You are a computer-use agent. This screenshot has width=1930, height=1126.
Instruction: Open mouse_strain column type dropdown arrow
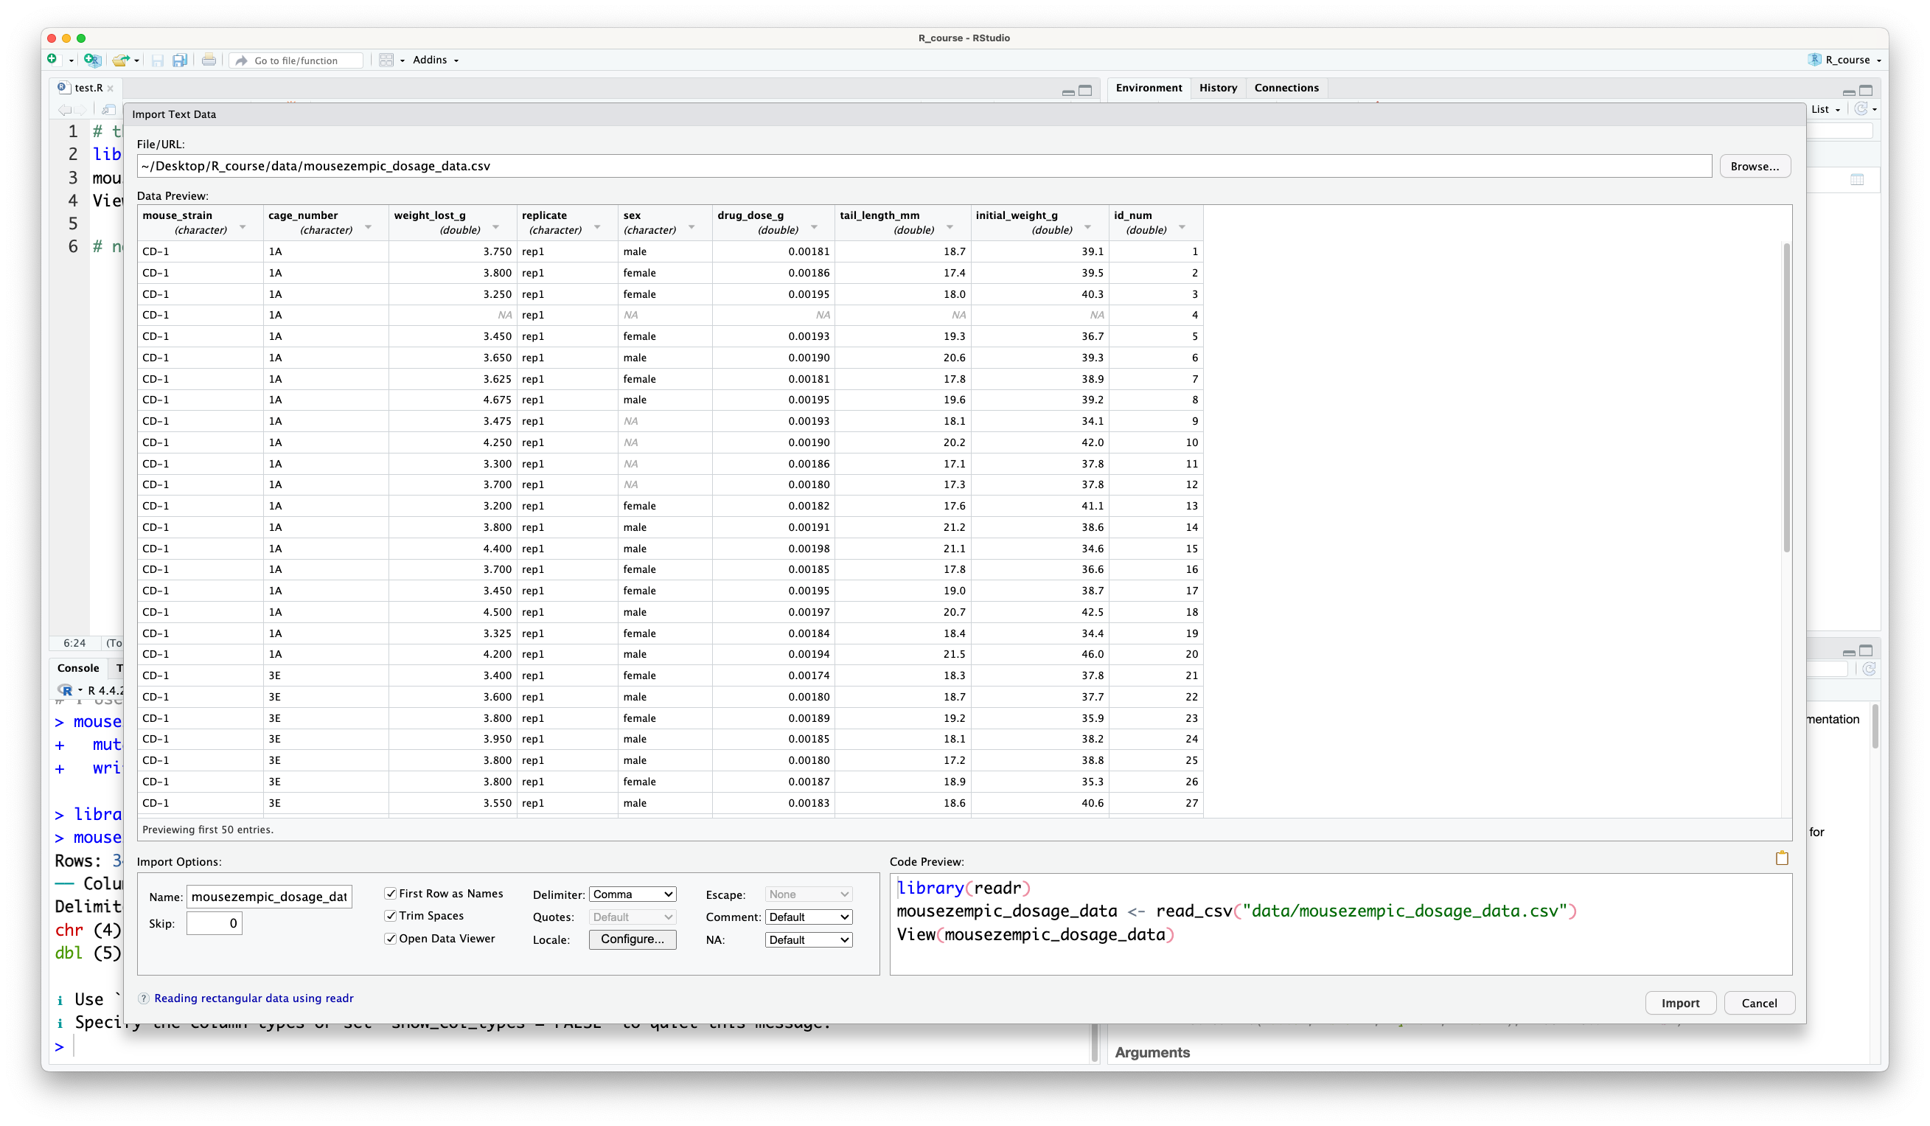tap(243, 228)
